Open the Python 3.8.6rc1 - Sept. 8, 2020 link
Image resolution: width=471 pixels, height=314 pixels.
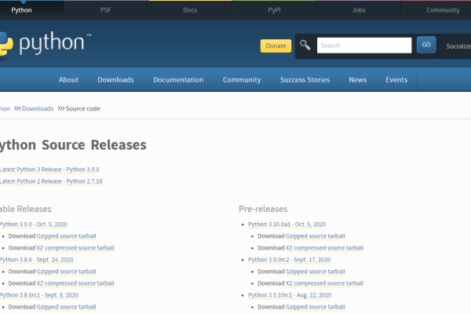click(39, 295)
